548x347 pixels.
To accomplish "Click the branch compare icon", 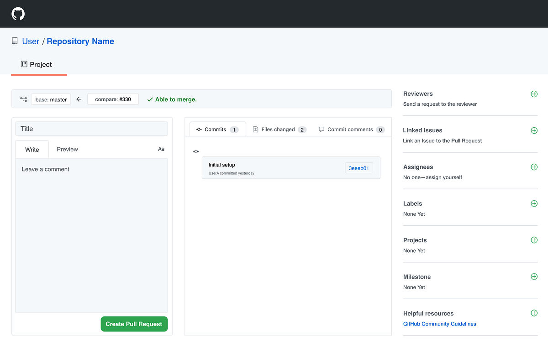I will 23,98.
